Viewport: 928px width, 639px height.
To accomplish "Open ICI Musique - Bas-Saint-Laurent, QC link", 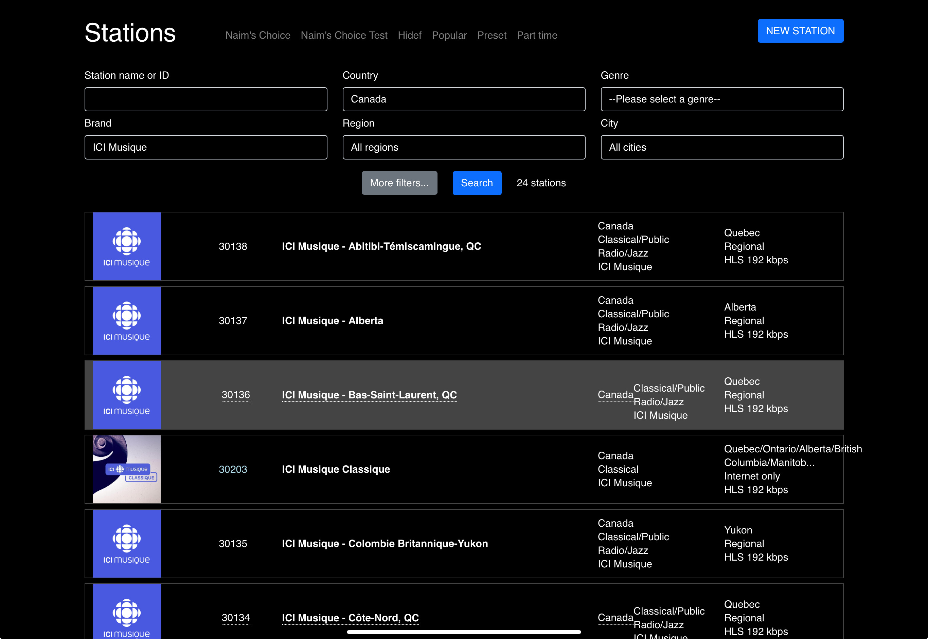I will [x=370, y=395].
